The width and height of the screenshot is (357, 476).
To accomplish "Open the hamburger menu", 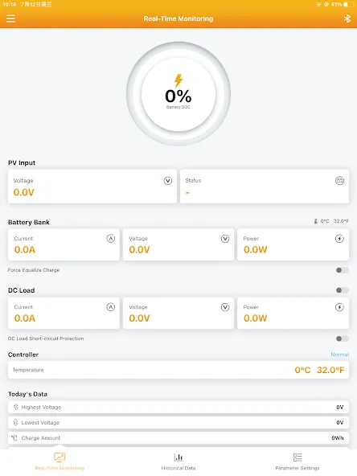I will click(10, 18).
